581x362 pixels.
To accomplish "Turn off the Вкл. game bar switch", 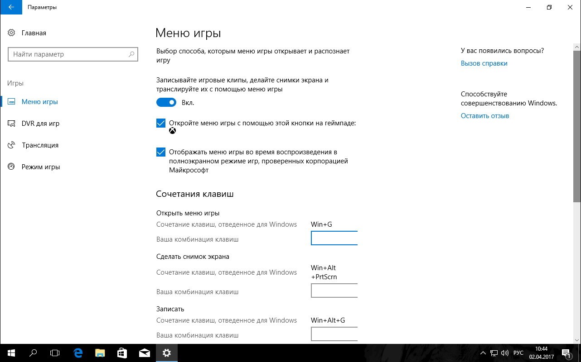I will tap(166, 103).
